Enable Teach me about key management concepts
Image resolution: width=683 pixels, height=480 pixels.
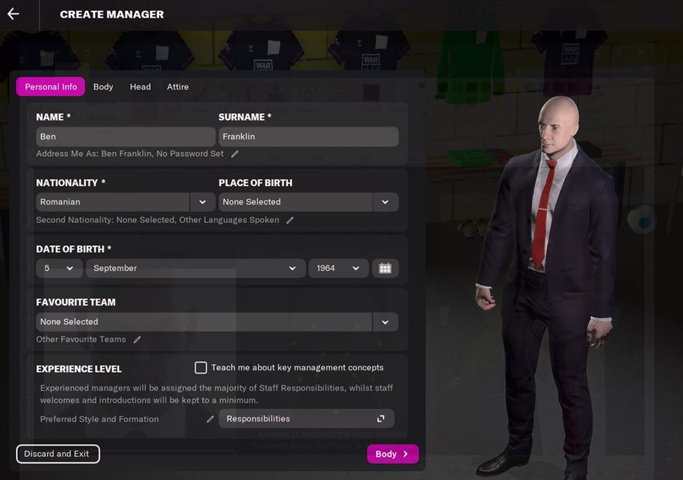coord(201,368)
